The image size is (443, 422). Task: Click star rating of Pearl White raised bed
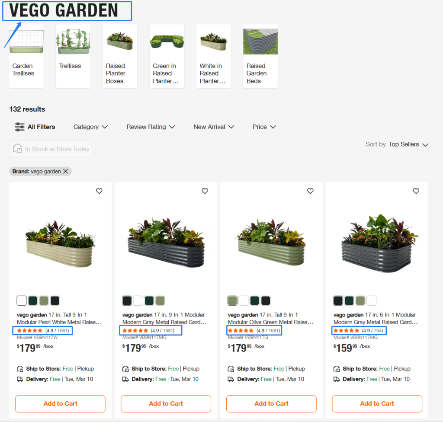30,330
